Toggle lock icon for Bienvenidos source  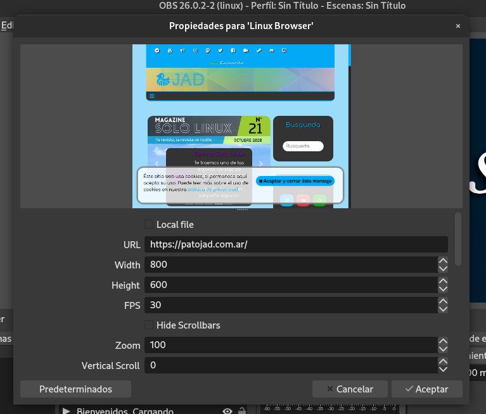click(x=242, y=411)
